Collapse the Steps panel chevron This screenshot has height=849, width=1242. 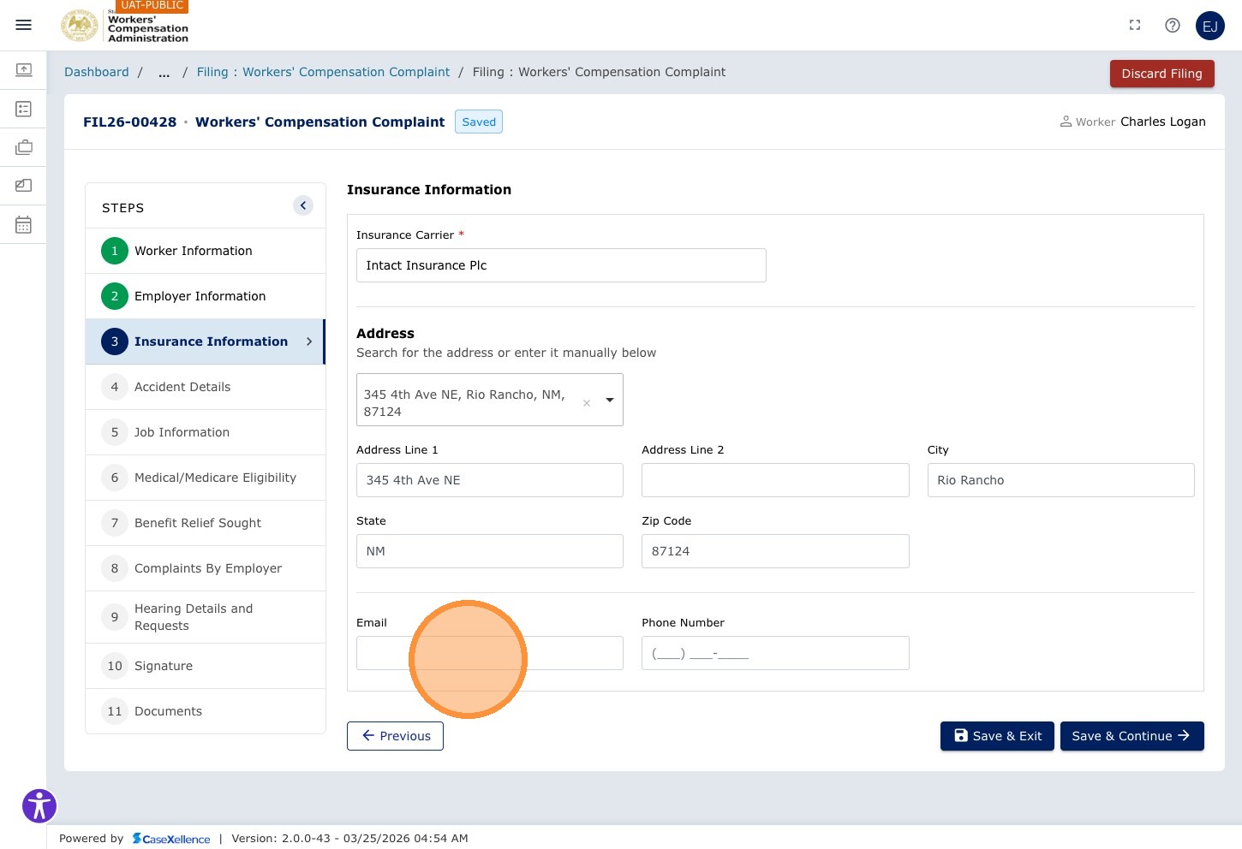(303, 205)
